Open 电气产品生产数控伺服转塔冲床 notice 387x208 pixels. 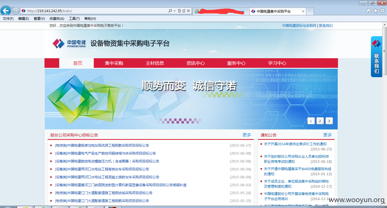coord(105,153)
